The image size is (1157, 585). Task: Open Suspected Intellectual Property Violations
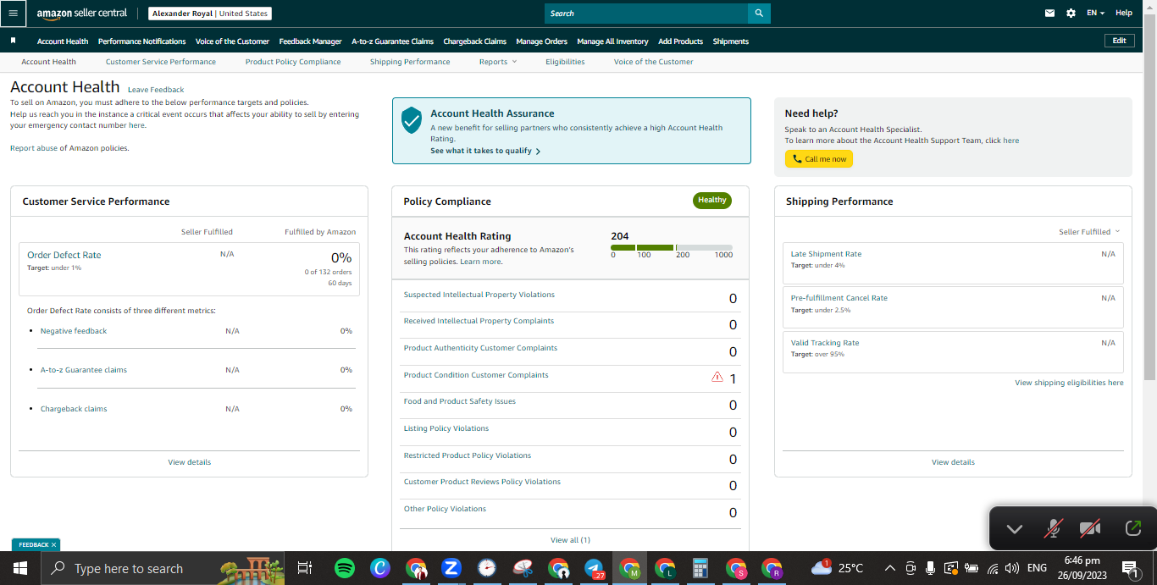479,295
